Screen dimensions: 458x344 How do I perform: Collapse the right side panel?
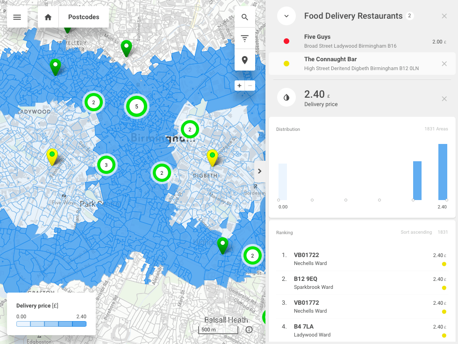pos(260,171)
